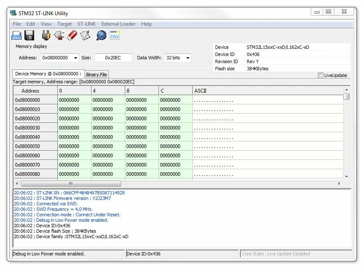Click the Device family log line
This screenshot has width=363, height=271.
pyautogui.click(x=71, y=236)
